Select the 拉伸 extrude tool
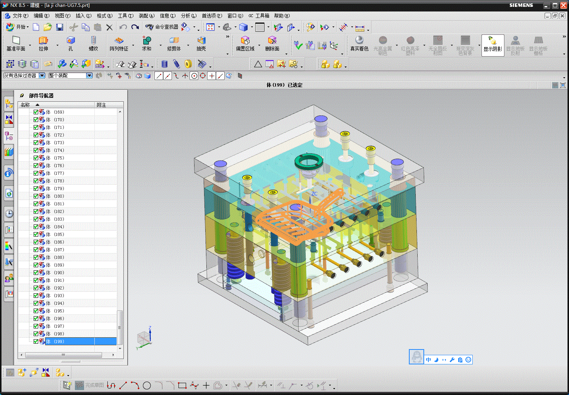Image resolution: width=569 pixels, height=395 pixels. [x=43, y=44]
